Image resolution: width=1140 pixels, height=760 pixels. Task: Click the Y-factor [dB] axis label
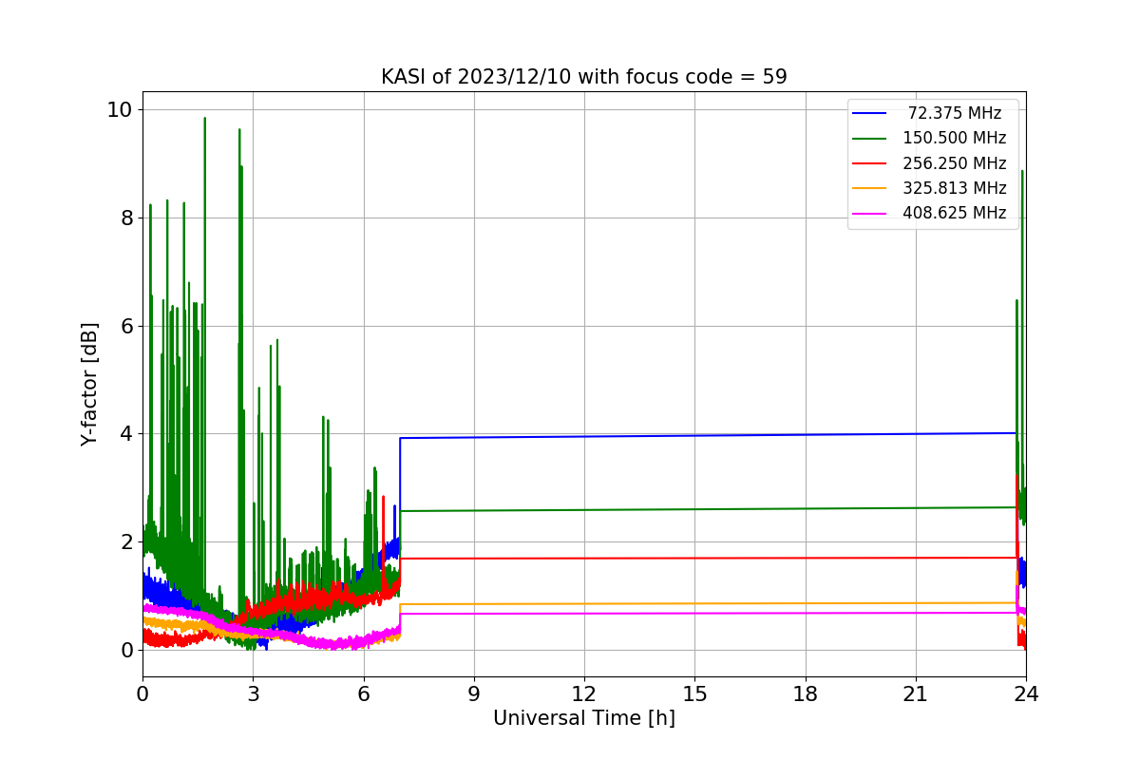coord(89,384)
